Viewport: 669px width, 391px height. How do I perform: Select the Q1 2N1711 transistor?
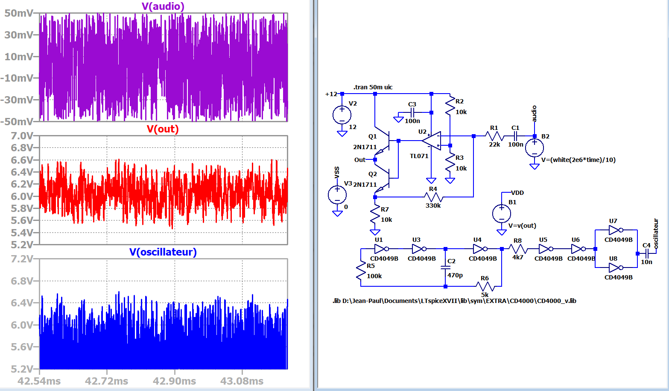coord(386,140)
